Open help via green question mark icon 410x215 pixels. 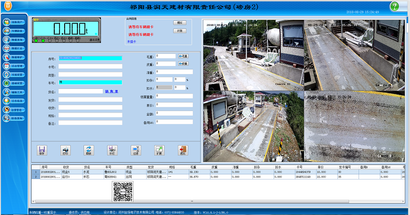tap(394, 6)
